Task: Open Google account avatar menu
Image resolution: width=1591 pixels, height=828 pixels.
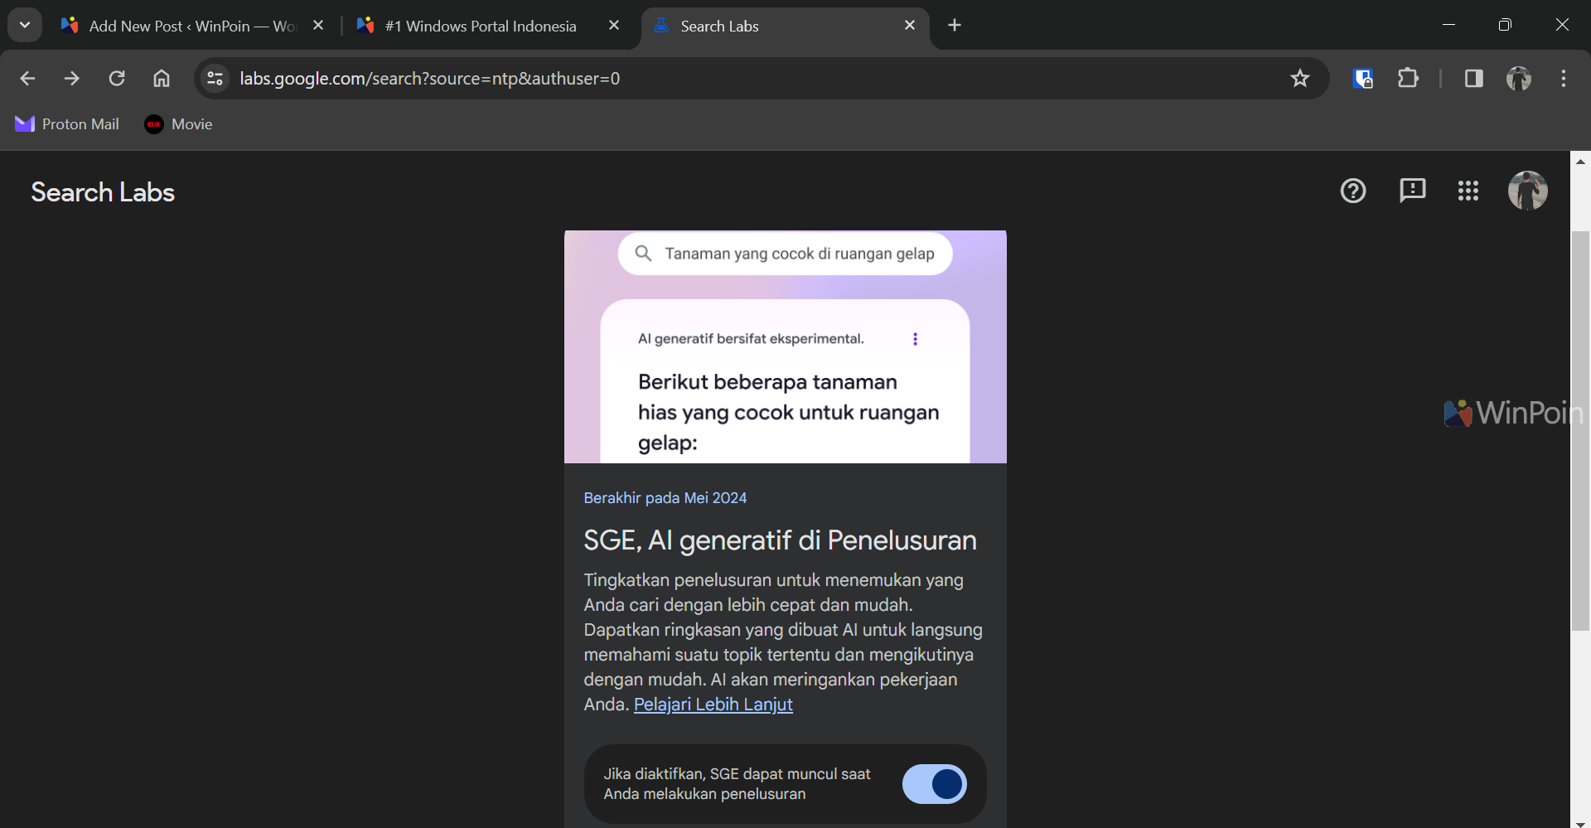Action: click(1527, 191)
